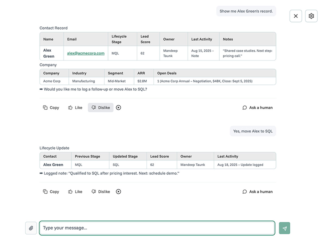Like the Contact Record response
The width and height of the screenshot is (320, 240).
click(x=75, y=107)
